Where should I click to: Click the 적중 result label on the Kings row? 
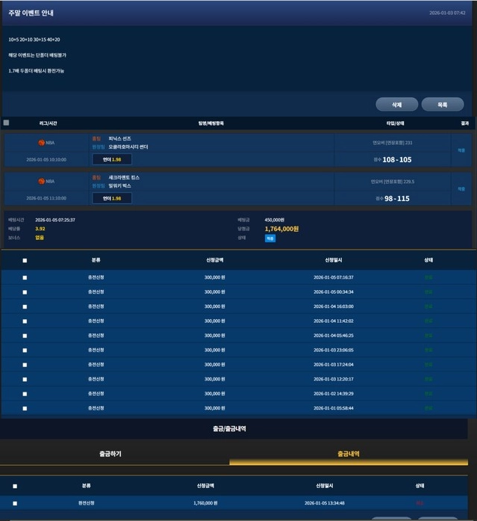461,189
